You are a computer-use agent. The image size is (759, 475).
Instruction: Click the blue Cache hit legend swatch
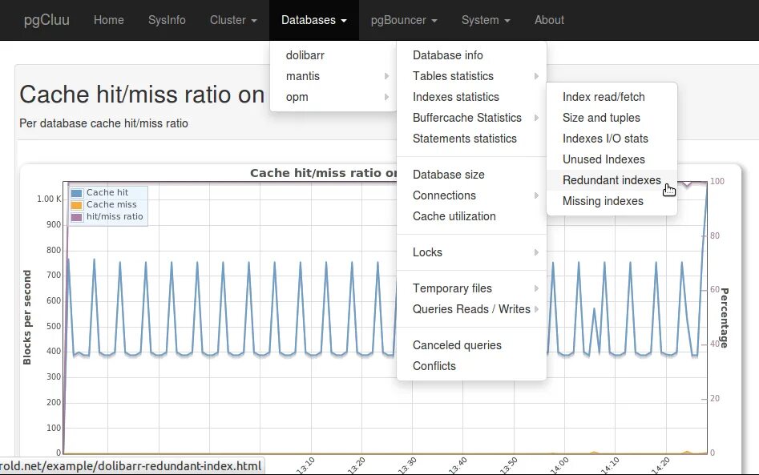click(76, 193)
